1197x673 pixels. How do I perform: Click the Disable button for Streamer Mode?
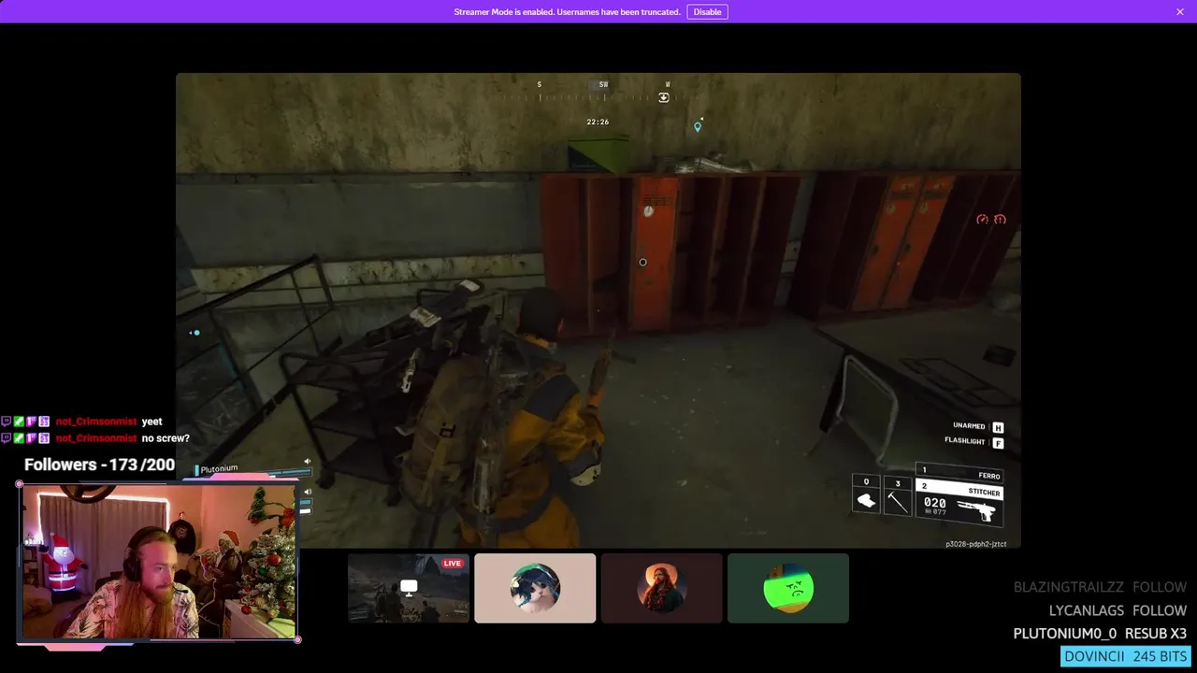pos(707,12)
